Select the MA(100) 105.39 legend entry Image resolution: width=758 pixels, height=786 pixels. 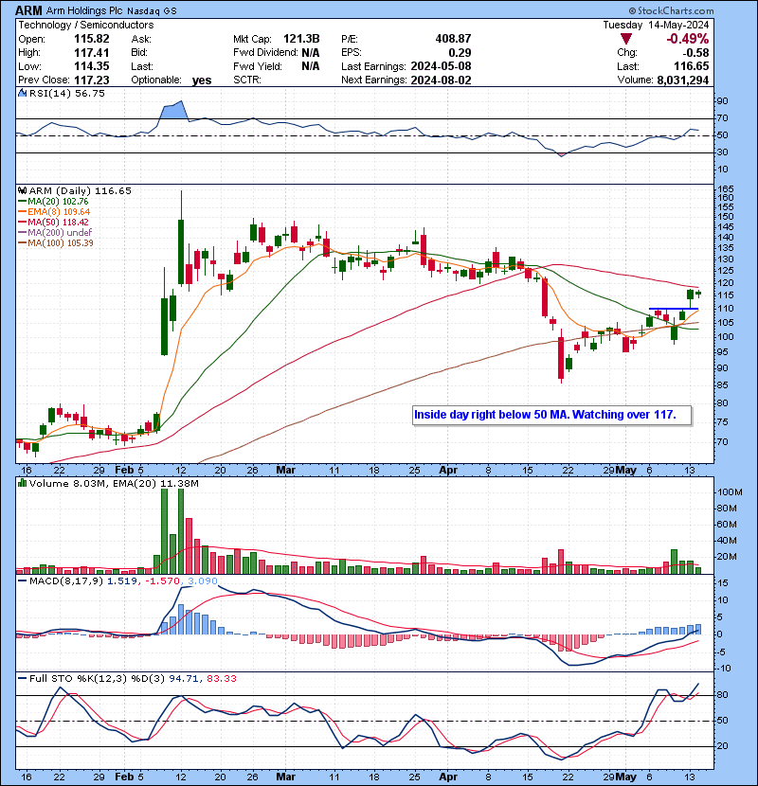pos(61,243)
